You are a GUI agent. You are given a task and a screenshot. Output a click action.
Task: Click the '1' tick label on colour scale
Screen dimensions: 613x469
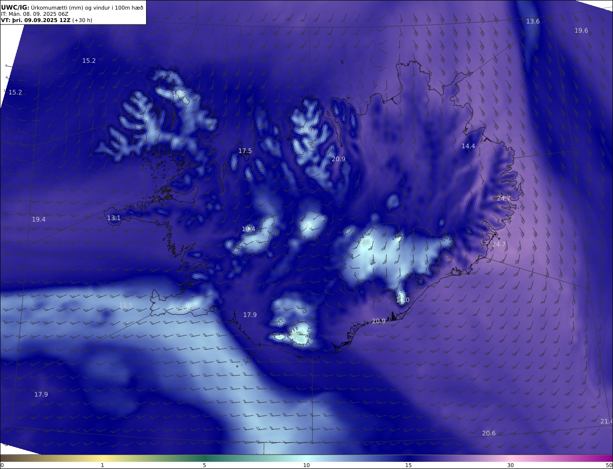(x=102, y=465)
